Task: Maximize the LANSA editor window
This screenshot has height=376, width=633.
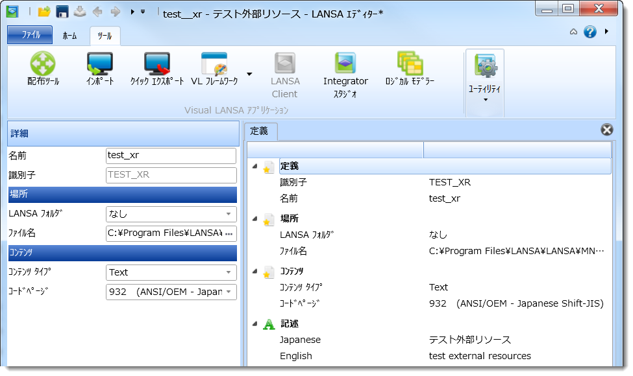Action: pos(568,9)
